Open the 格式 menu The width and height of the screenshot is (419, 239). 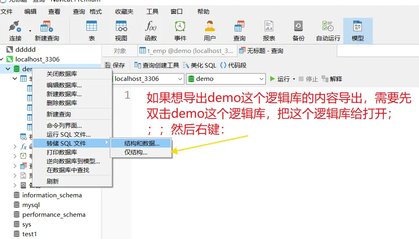point(95,11)
